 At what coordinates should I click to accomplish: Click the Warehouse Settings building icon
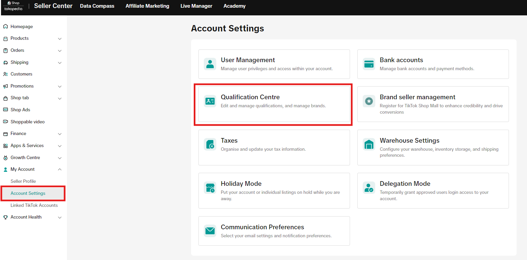click(x=369, y=144)
